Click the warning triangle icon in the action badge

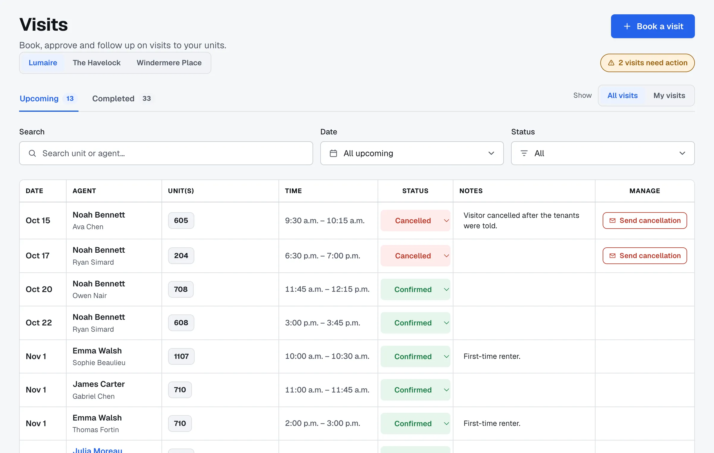click(611, 63)
